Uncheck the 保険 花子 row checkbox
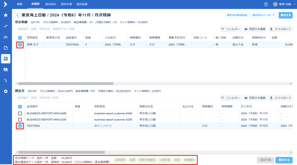 [x=20, y=45]
